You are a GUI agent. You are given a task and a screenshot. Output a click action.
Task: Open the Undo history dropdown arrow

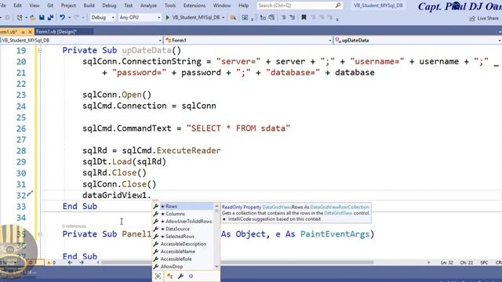(70, 17)
